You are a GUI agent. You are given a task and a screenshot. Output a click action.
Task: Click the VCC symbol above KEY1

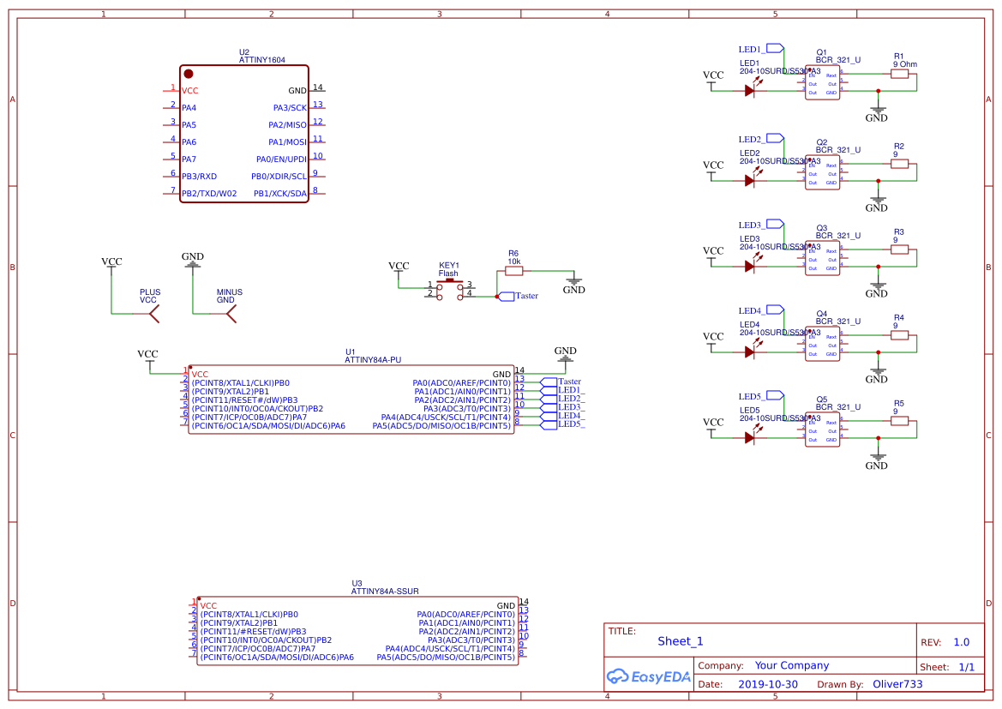[x=399, y=270]
